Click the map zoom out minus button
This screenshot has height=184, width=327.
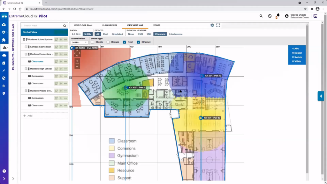(x=77, y=66)
